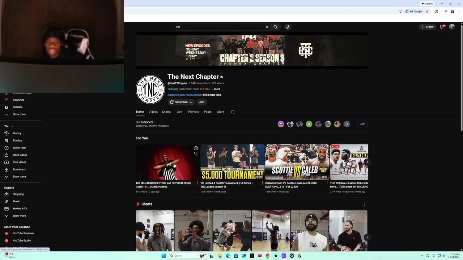Add Malik vs Boog video to queue

click(196, 154)
